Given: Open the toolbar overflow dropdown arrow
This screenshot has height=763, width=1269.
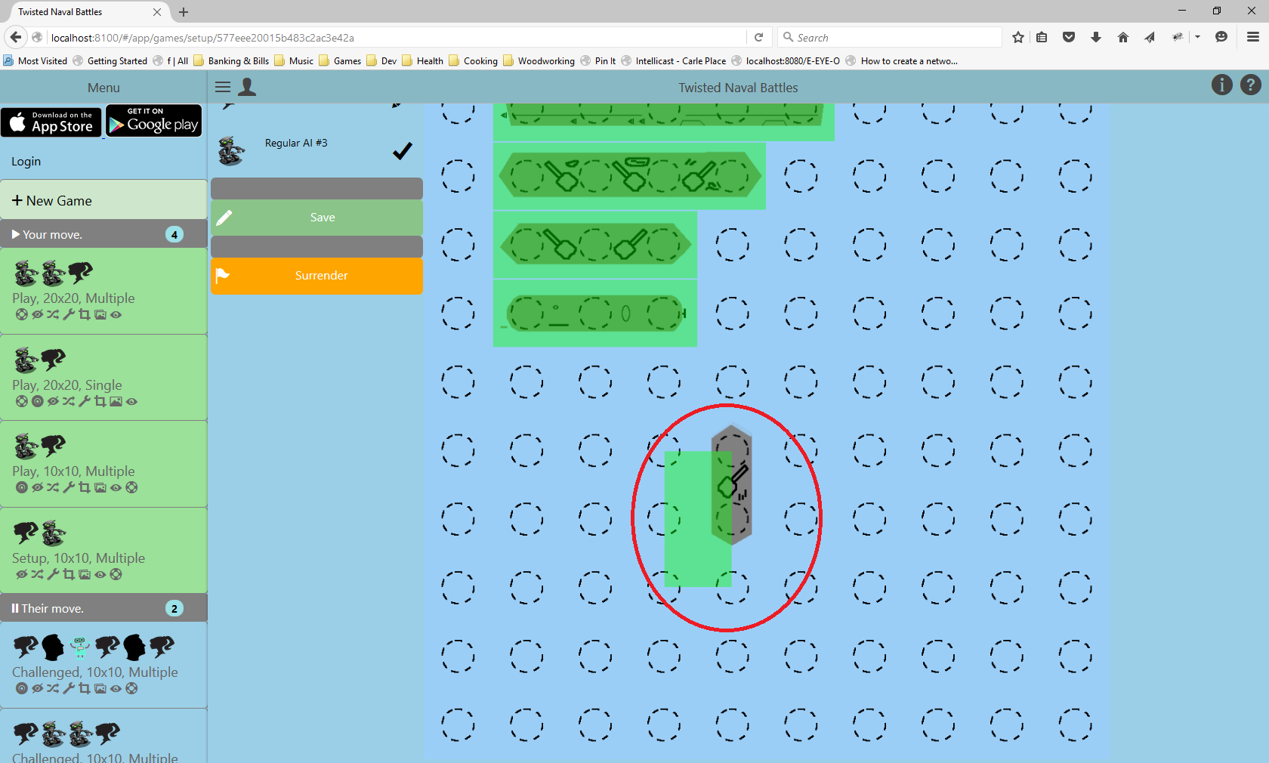Looking at the screenshot, I should (x=1198, y=37).
